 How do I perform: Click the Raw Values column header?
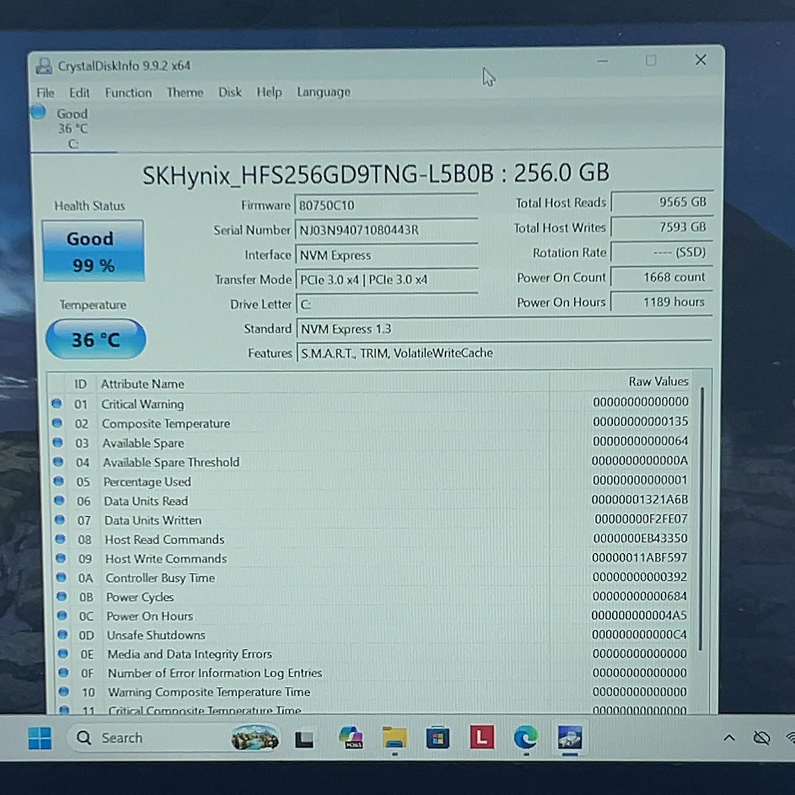[x=658, y=382]
